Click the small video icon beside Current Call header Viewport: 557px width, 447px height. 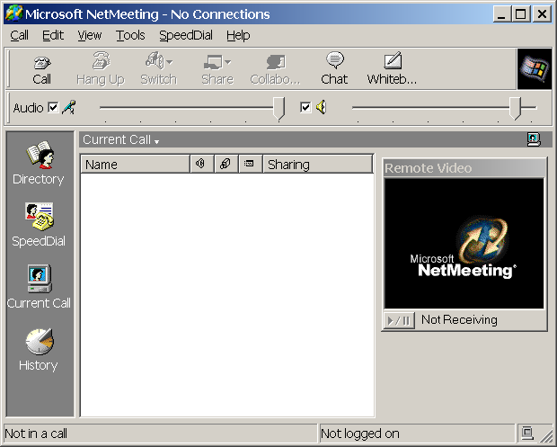534,139
